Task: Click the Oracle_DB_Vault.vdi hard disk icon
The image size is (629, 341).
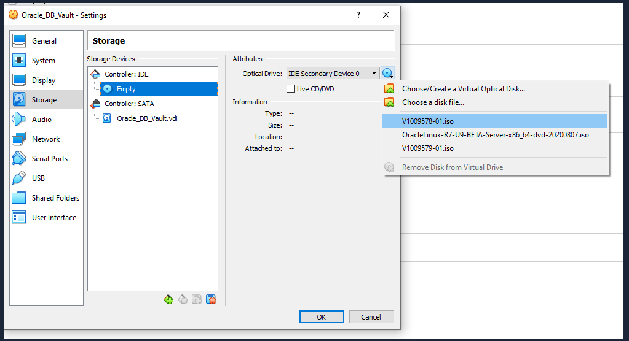Action: click(x=107, y=118)
